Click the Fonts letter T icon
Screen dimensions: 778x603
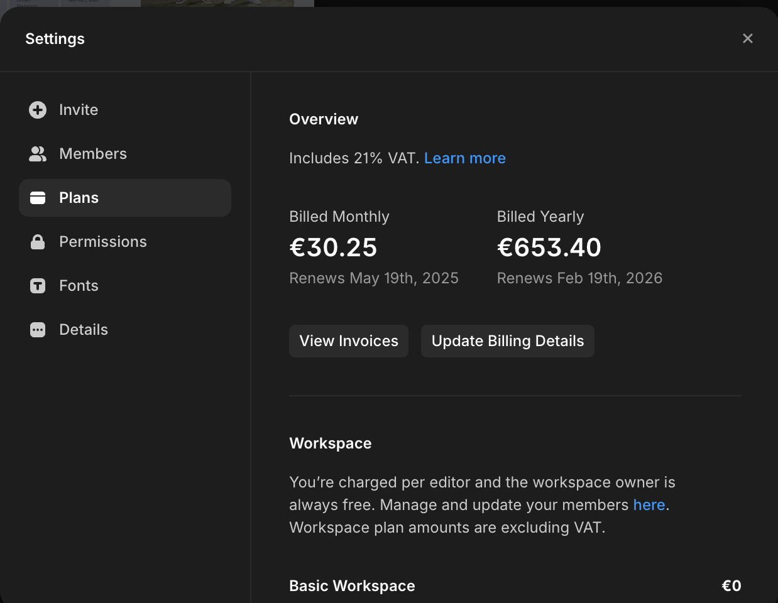click(38, 286)
